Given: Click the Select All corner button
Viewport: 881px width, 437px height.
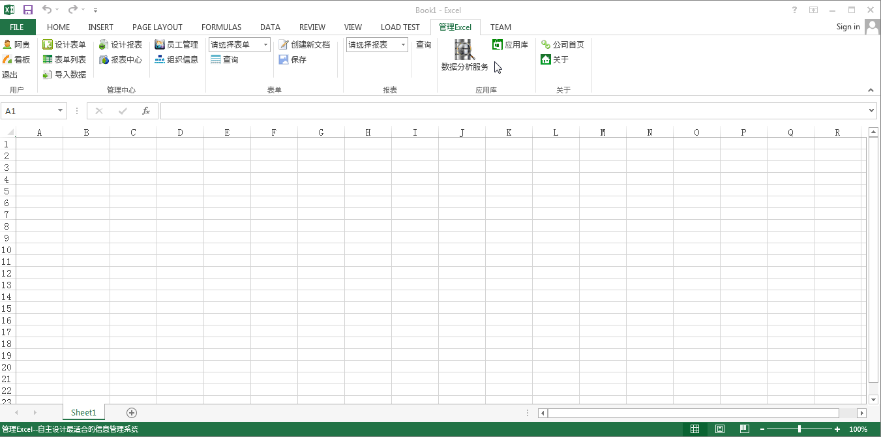Looking at the screenshot, I should (x=8, y=132).
